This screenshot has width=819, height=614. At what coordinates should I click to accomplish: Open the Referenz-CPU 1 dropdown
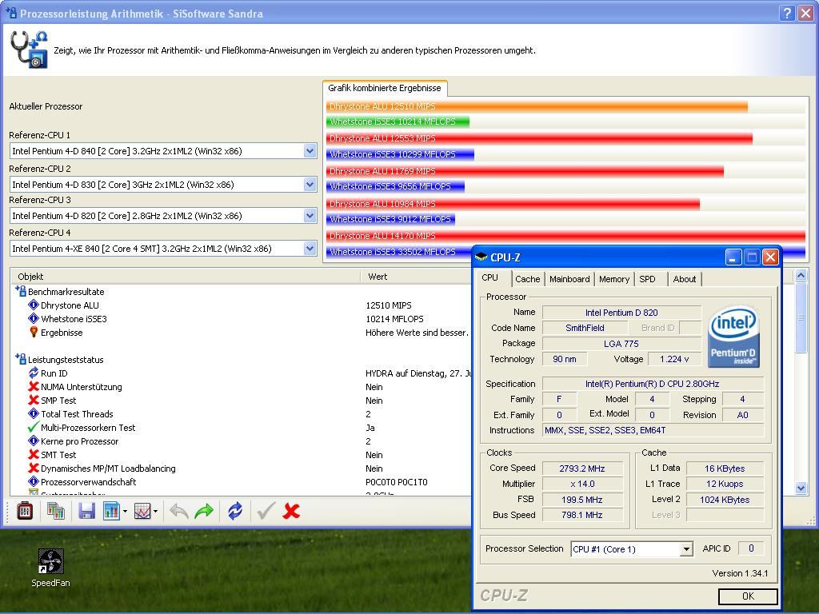coord(310,151)
